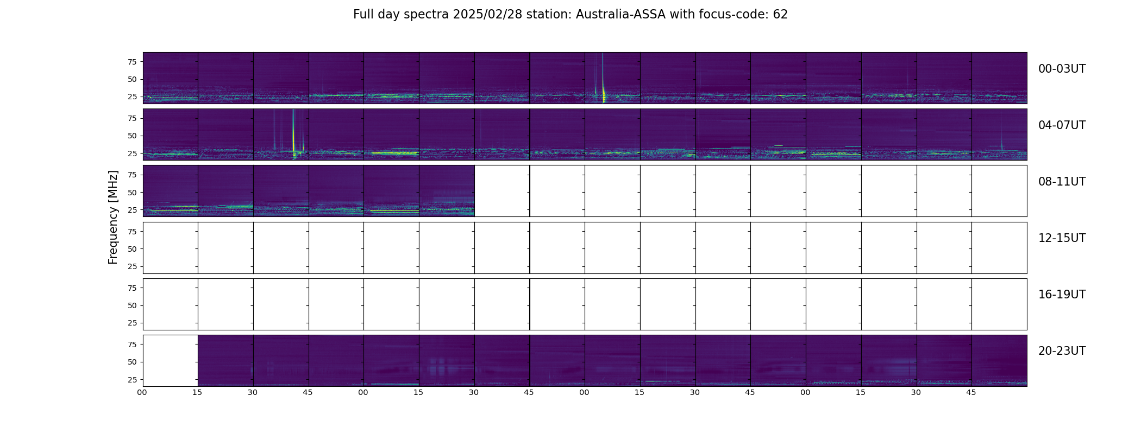1141x434 pixels.
Task: Click the leftmost 00 time-axis label
Action: click(142, 392)
